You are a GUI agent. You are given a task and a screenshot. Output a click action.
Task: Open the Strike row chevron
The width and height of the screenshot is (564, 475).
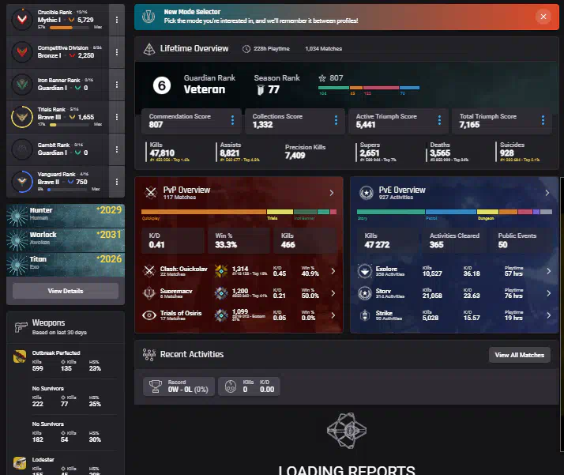tap(548, 315)
